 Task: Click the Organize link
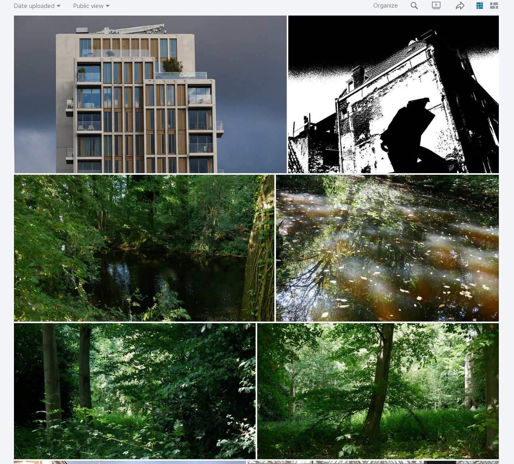tap(385, 6)
